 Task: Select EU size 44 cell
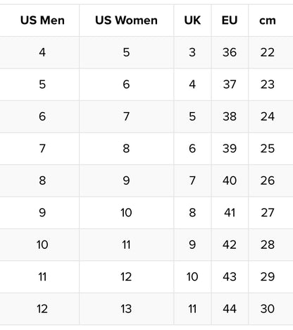pos(230,309)
